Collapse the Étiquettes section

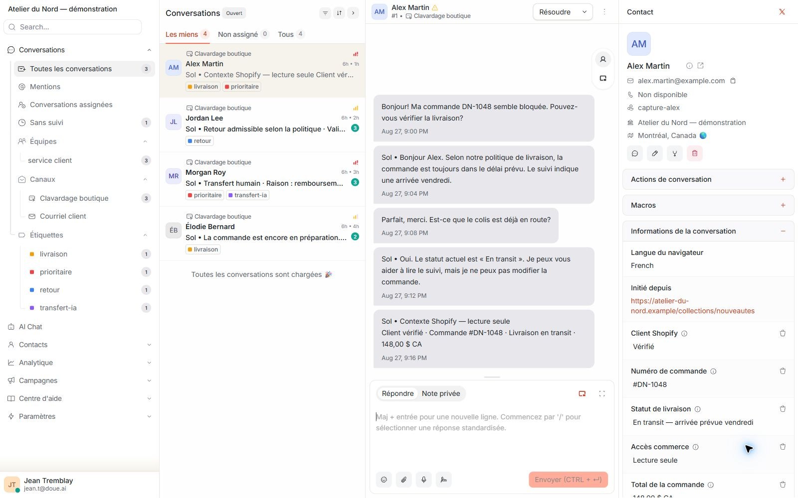(x=145, y=235)
